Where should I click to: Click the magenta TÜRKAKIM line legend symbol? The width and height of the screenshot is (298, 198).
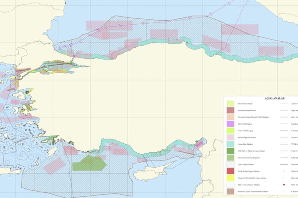[x=284, y=144]
